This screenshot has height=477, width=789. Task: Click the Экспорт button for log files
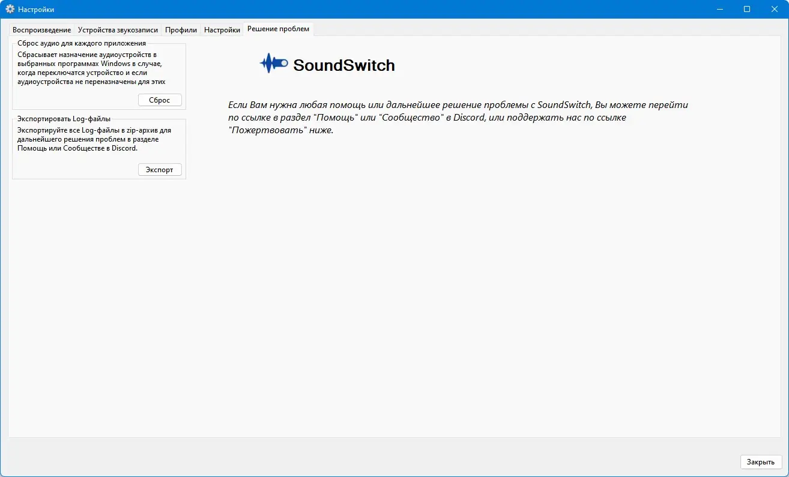tap(160, 170)
